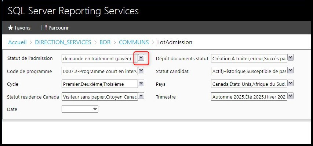Click the Parcourir page icon
Screen dimensions: 313x146
tap(44, 28)
